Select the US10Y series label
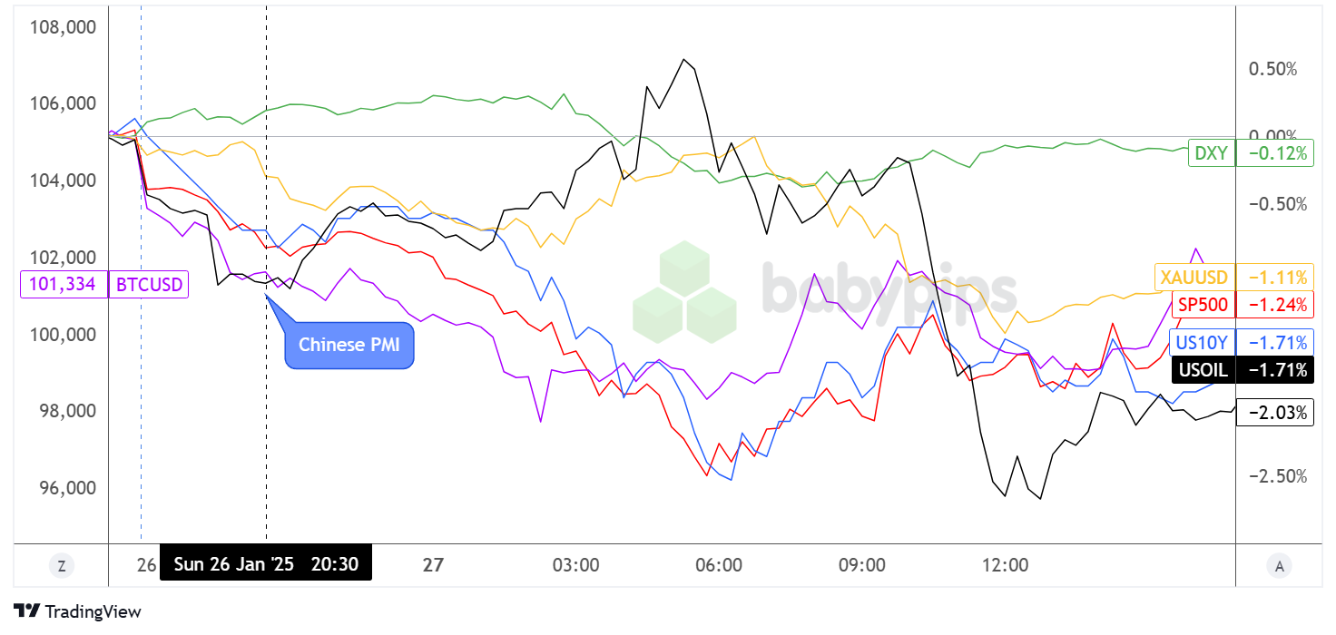Image resolution: width=1336 pixels, height=635 pixels. pos(1201,342)
